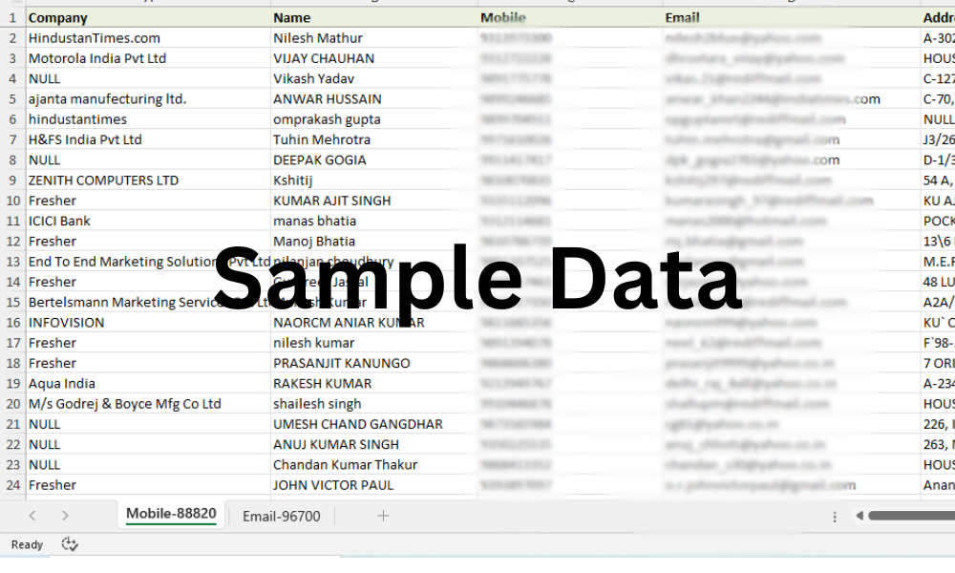This screenshot has width=955, height=573.
Task: Click the horizontal scrollbar thumb
Action: pyautogui.click(x=912, y=516)
